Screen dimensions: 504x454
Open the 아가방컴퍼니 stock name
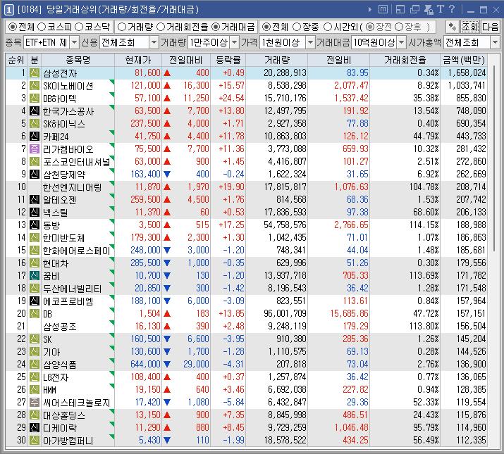[68, 441]
